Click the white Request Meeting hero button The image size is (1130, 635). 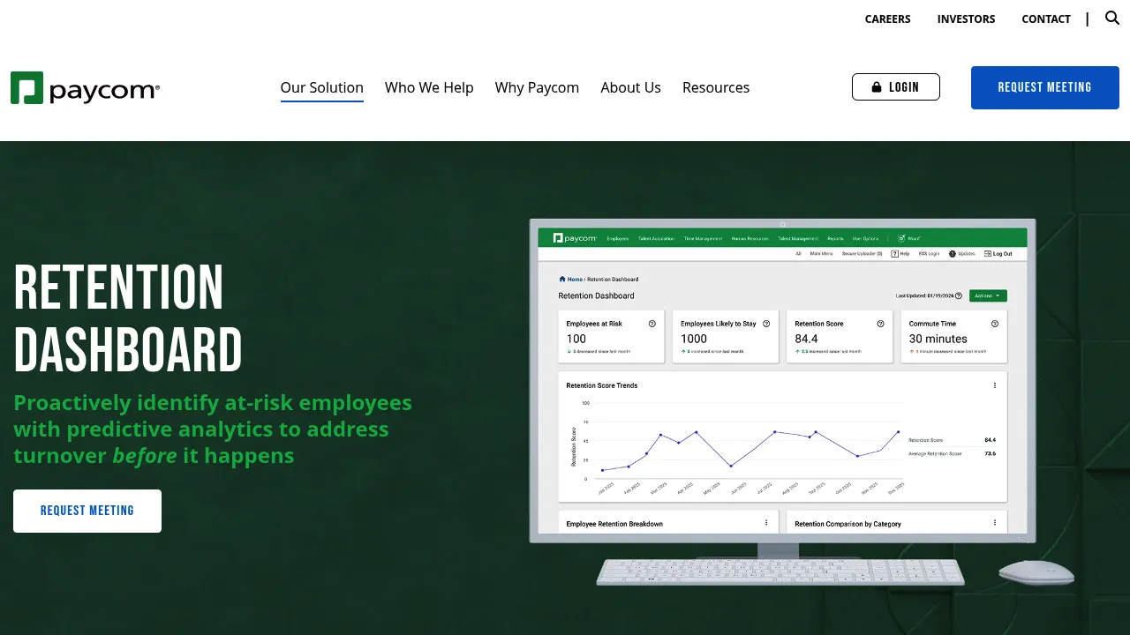point(87,511)
